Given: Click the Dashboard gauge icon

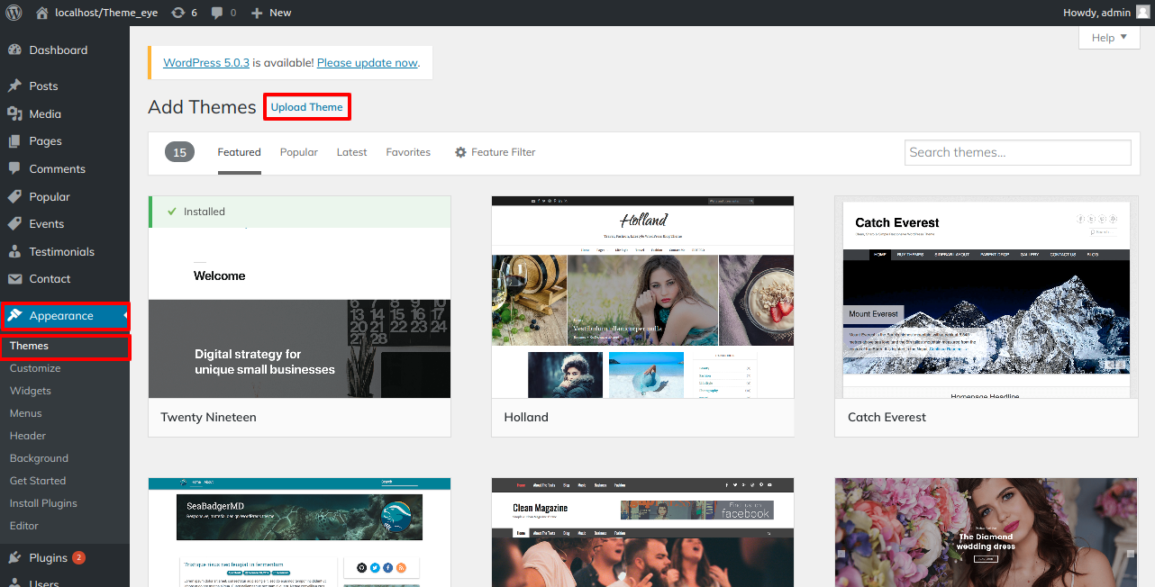Looking at the screenshot, I should 14,50.
